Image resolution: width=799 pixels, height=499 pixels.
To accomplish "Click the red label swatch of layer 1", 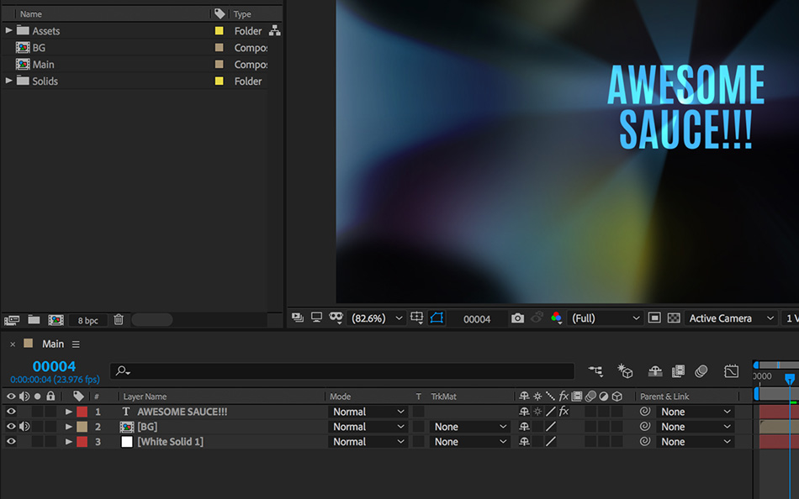I will 82,412.
